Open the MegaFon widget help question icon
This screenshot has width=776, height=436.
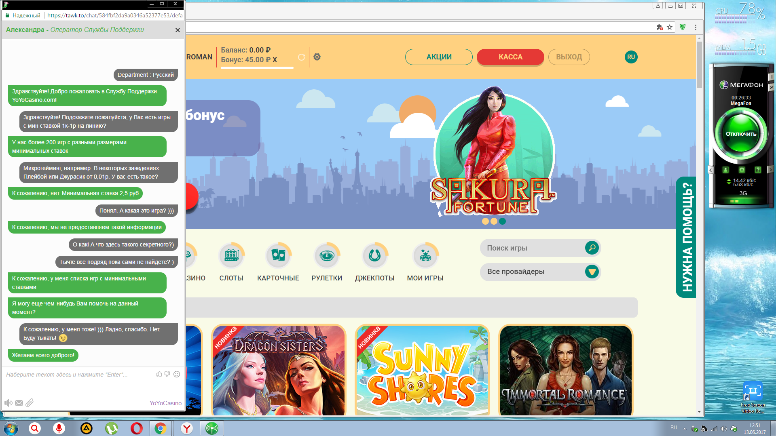point(758,170)
